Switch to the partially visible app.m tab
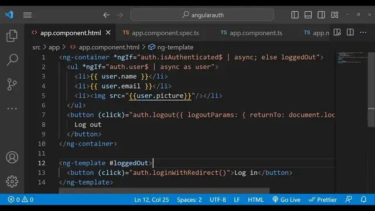The image size is (375, 211). (316, 33)
